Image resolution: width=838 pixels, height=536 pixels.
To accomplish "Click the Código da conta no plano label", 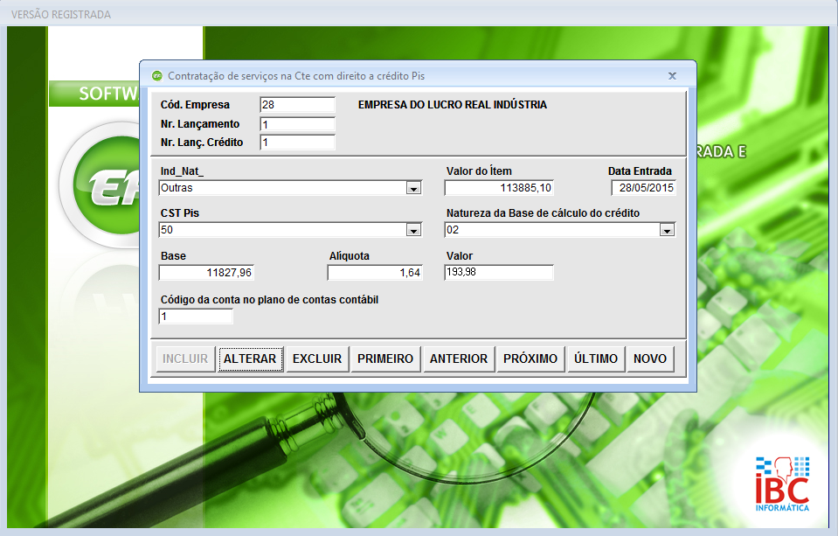I will 269,300.
